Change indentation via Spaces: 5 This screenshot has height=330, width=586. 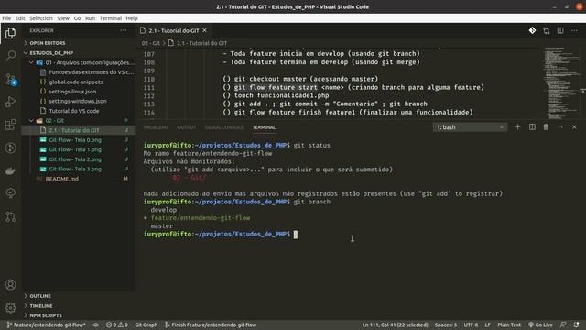[x=446, y=324]
